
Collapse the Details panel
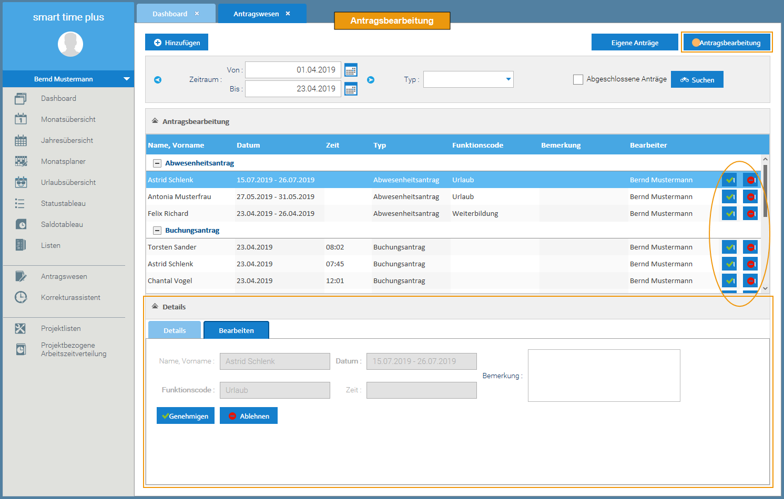[x=155, y=306]
